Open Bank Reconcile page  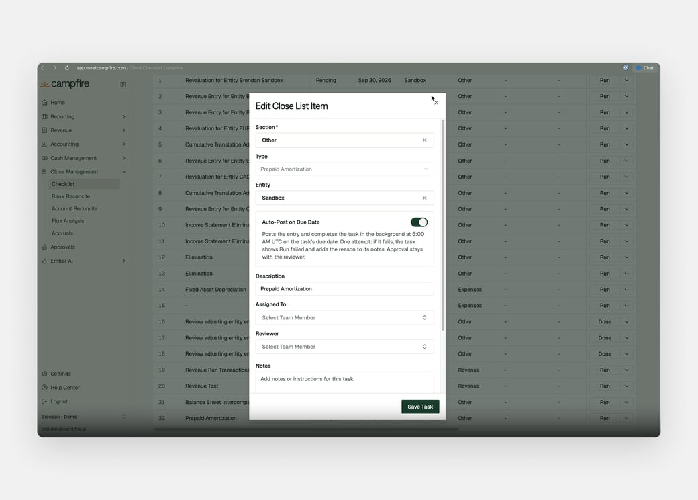click(70, 196)
